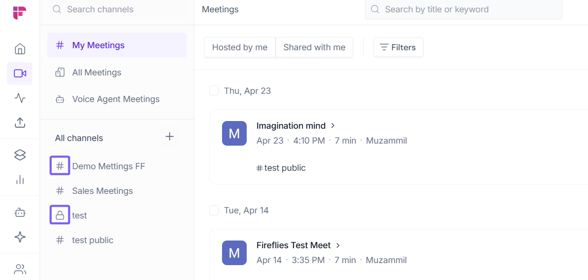This screenshot has height=280, width=588.
Task: Click the Fireflies logo icon
Action: [x=20, y=13]
